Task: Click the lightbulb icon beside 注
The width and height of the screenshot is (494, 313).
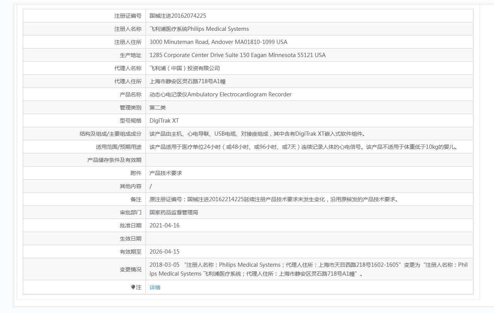Action: (133, 287)
